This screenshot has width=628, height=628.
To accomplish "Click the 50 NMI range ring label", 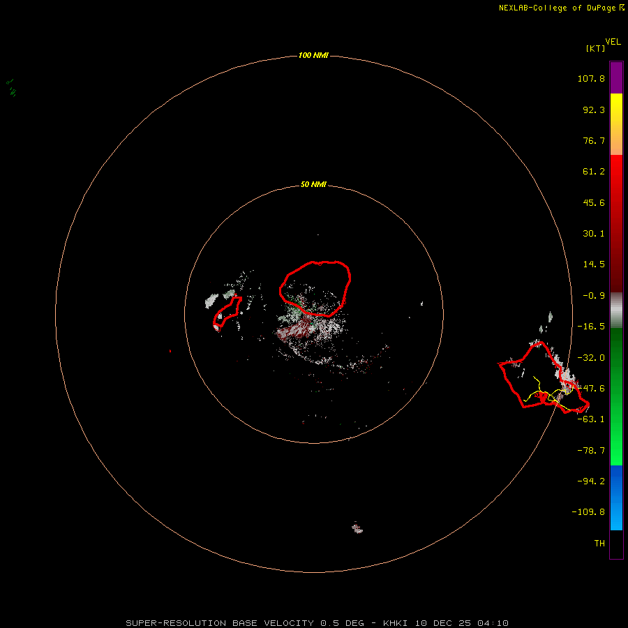I will coord(313,184).
